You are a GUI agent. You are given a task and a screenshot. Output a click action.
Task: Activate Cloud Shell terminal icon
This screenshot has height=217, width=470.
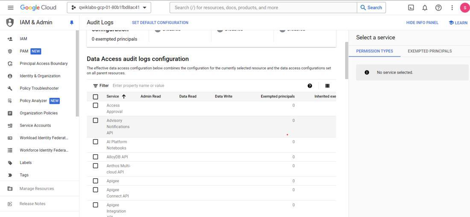(411, 8)
